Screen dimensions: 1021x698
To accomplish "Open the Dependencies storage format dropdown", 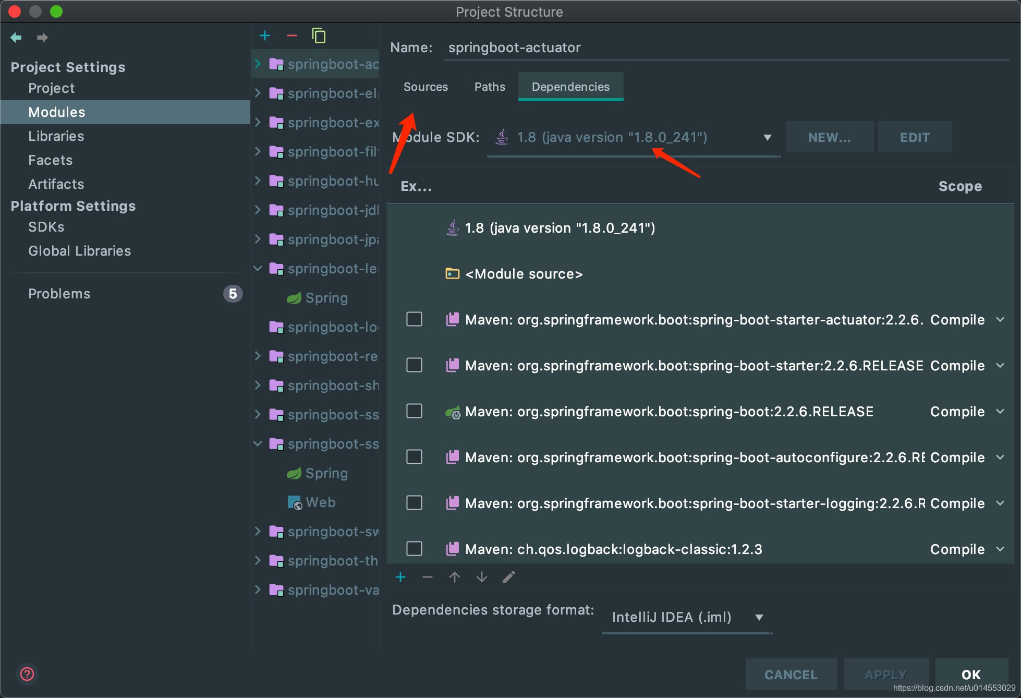I will pyautogui.click(x=687, y=617).
